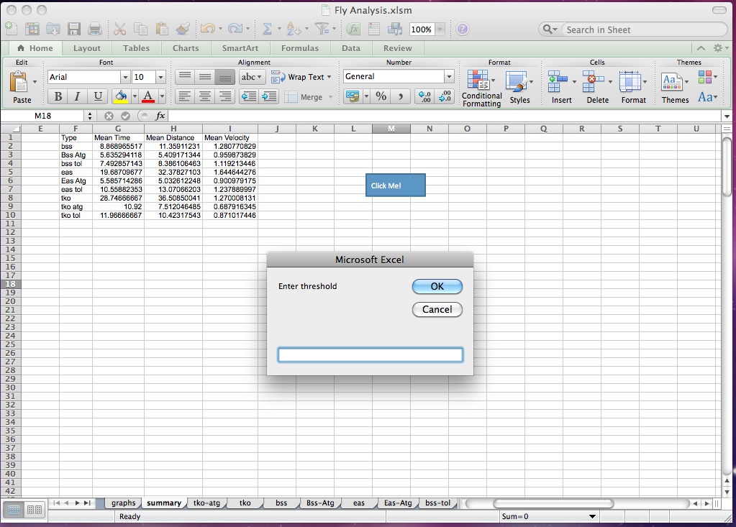Viewport: 736px width, 527px height.
Task: Click the AutoSum sigma icon
Action: 267,29
